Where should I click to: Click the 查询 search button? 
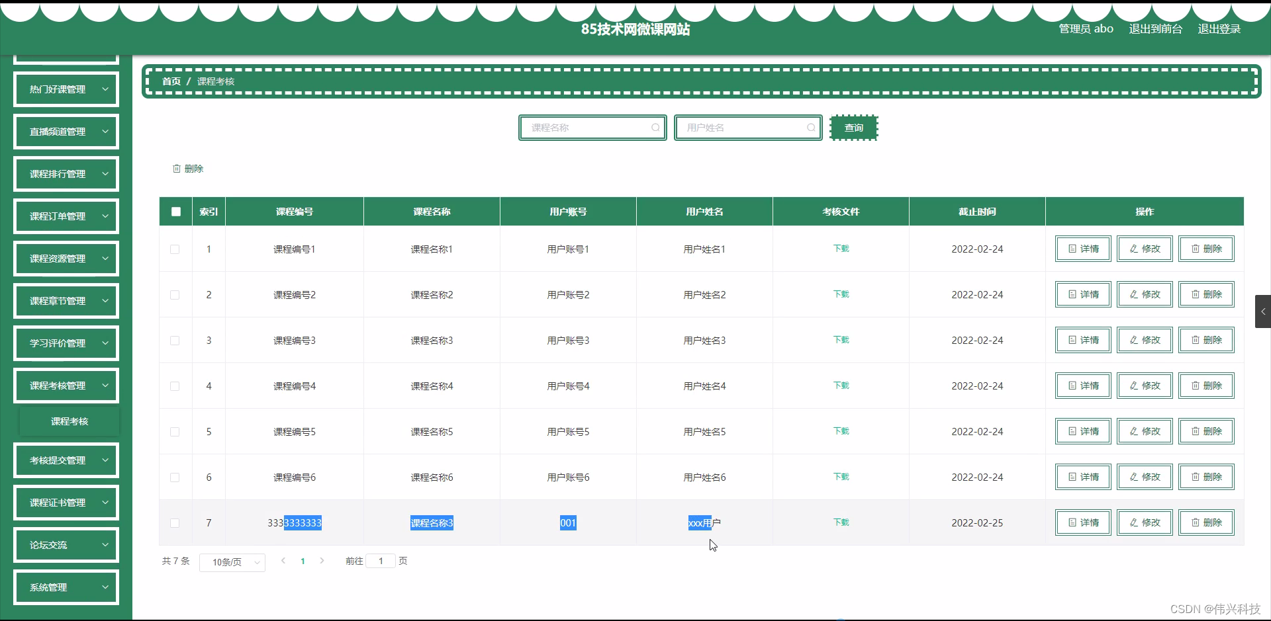[x=854, y=128]
